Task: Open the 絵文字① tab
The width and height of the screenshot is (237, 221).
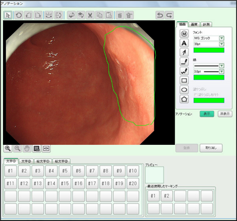Action: tap(43, 161)
